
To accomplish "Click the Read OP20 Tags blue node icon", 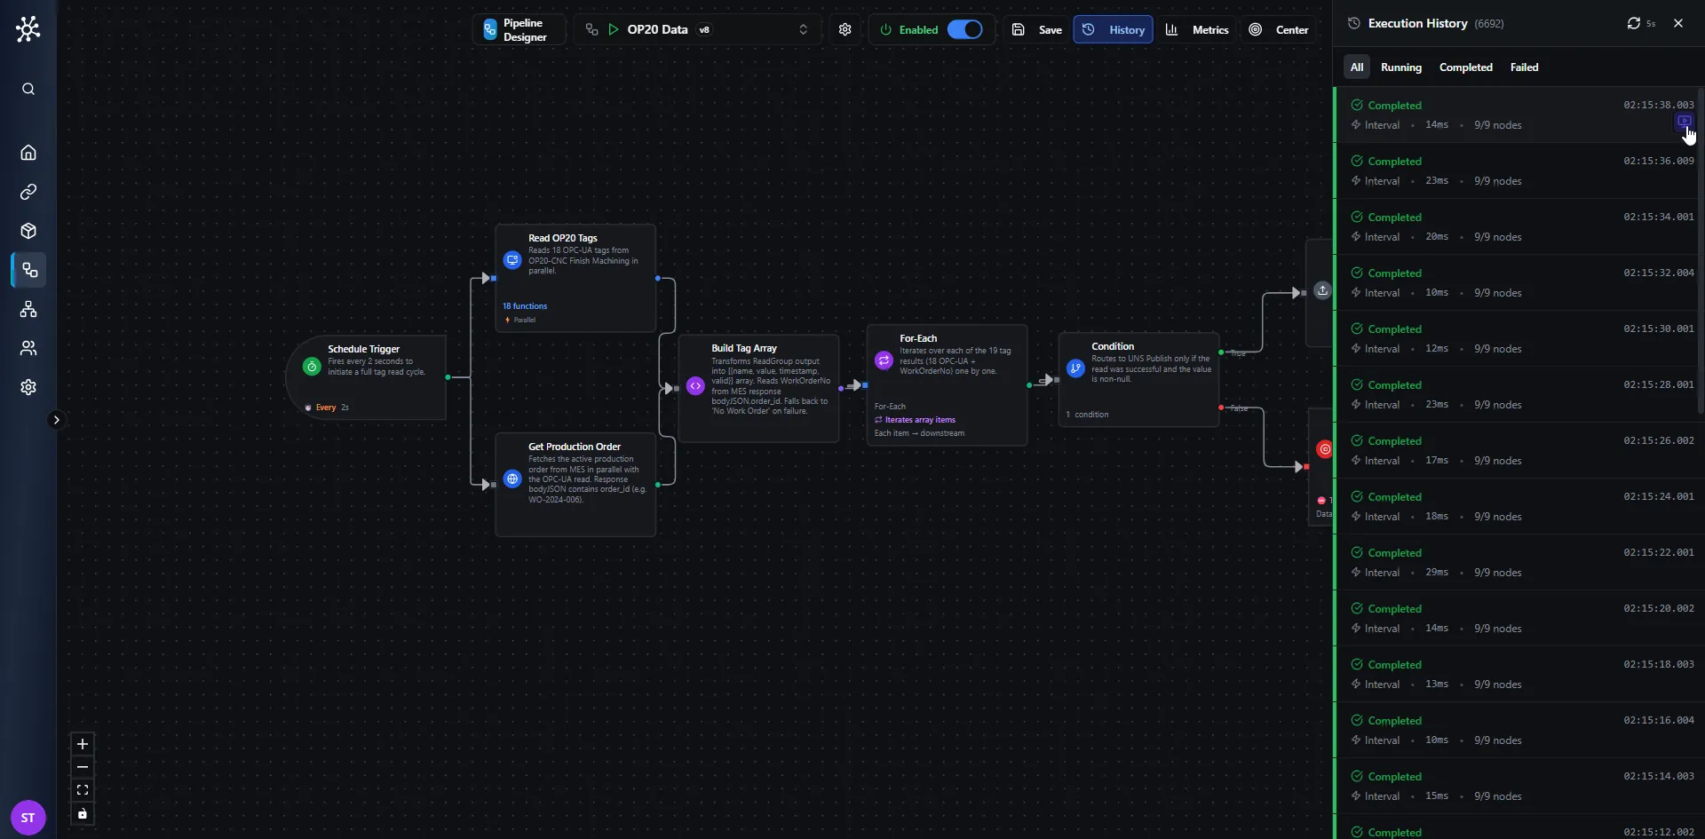I will tap(511, 260).
